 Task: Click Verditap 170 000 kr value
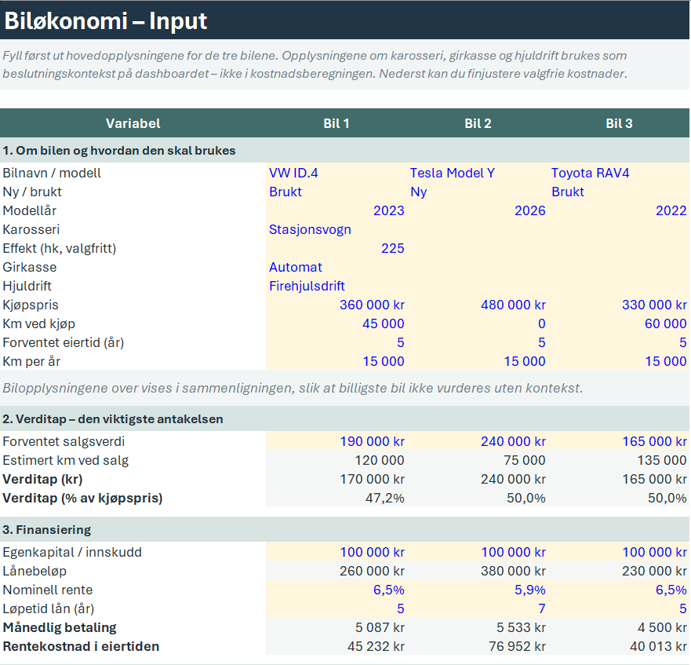pyautogui.click(x=372, y=479)
